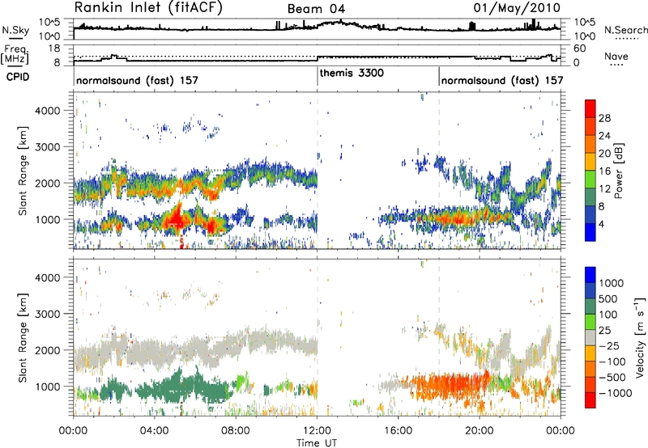Click the '4000' tick in power panel
Screen dimensions: 648x448
(48, 111)
